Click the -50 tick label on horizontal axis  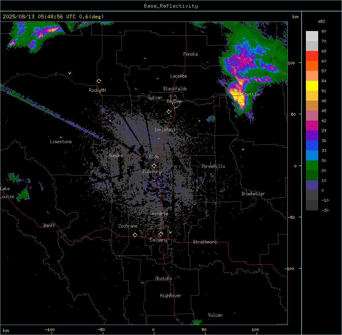(x=101, y=329)
